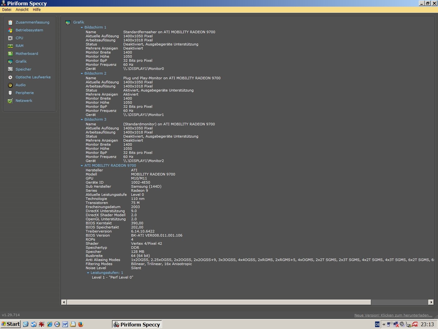Select the 'Standardfernseher on ATI MOBILITY RADEON 9700' value
The height and width of the screenshot is (329, 438).
point(169,32)
